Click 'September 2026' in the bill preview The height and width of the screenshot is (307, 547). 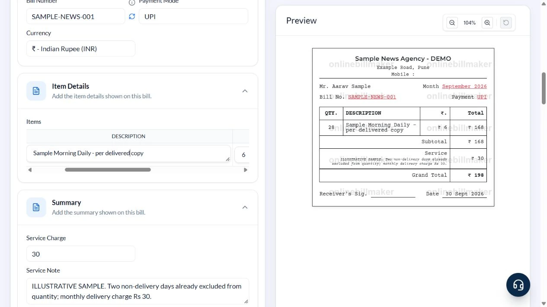point(464,86)
